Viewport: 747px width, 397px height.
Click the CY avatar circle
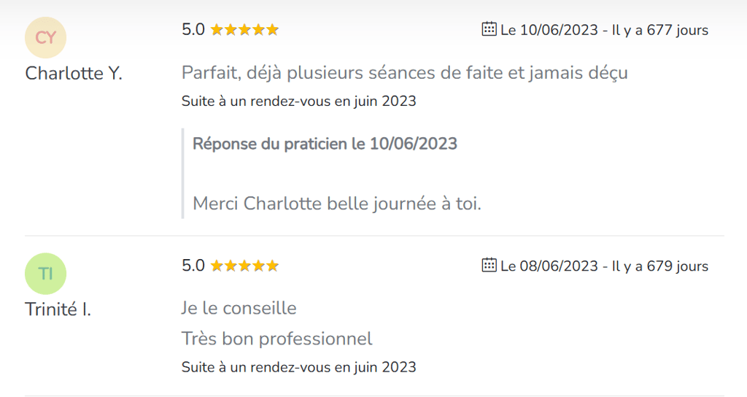(x=45, y=37)
